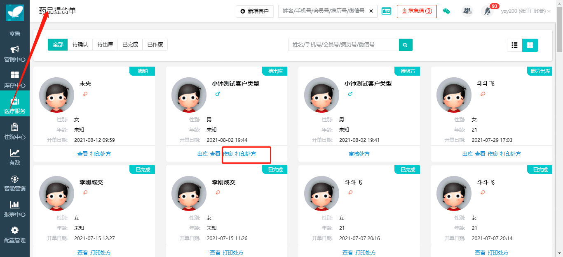Open 报表中心 in the sidebar
Screen dimensions: 563x257
15,209
